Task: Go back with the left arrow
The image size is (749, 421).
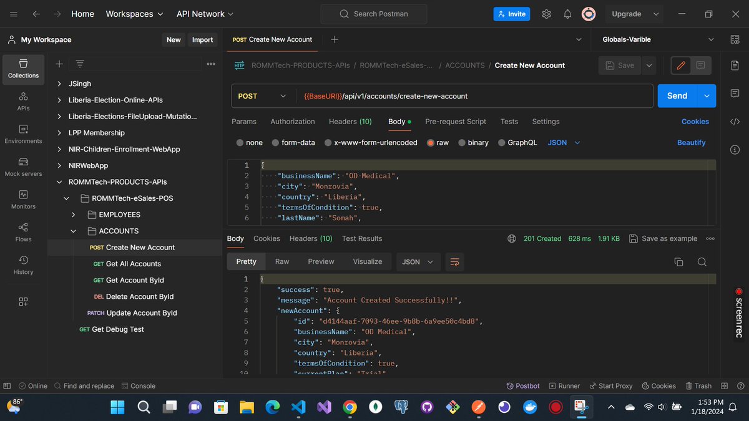Action: point(36,14)
